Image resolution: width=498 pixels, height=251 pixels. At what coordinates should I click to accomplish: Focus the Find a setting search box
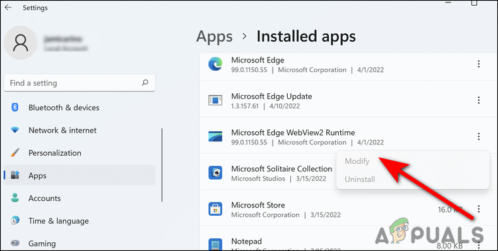pyautogui.click(x=80, y=83)
